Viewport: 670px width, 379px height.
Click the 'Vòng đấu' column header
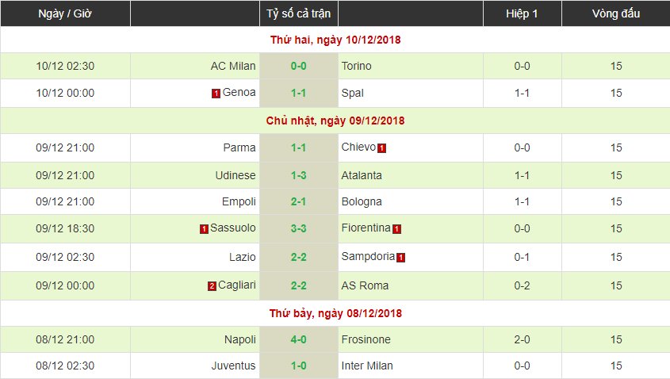pos(616,13)
